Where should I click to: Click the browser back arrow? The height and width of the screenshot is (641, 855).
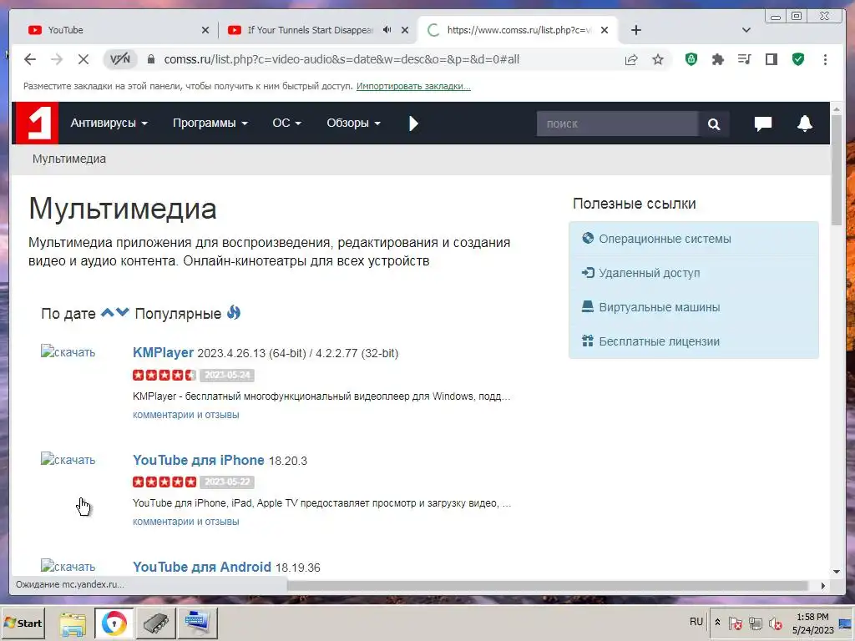[30, 59]
